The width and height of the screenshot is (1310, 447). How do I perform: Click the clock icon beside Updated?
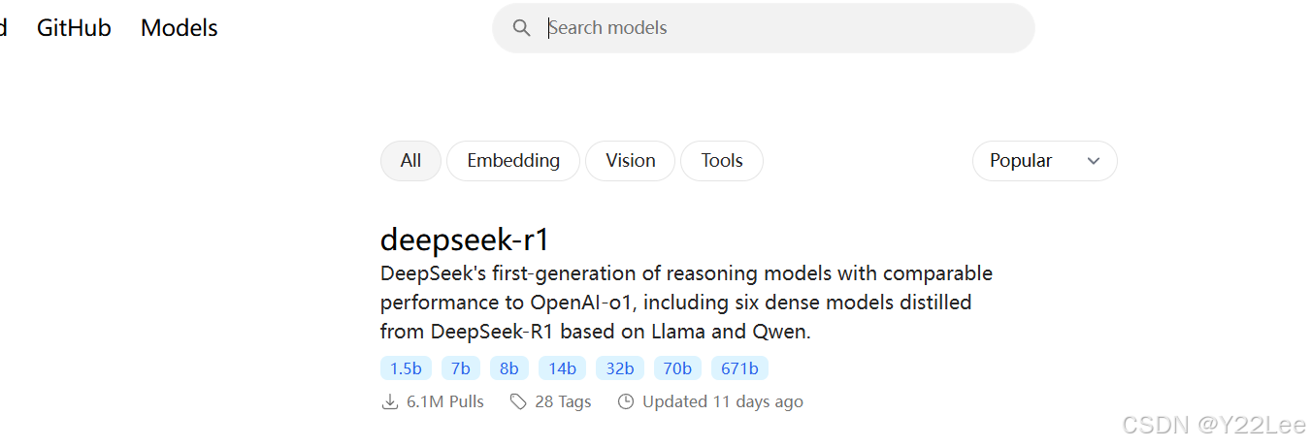coord(626,401)
